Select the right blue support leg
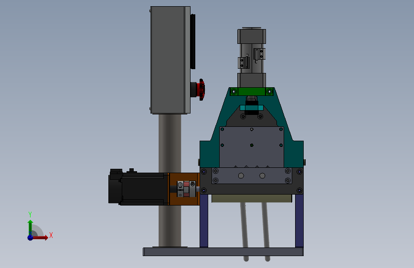 [299, 221]
